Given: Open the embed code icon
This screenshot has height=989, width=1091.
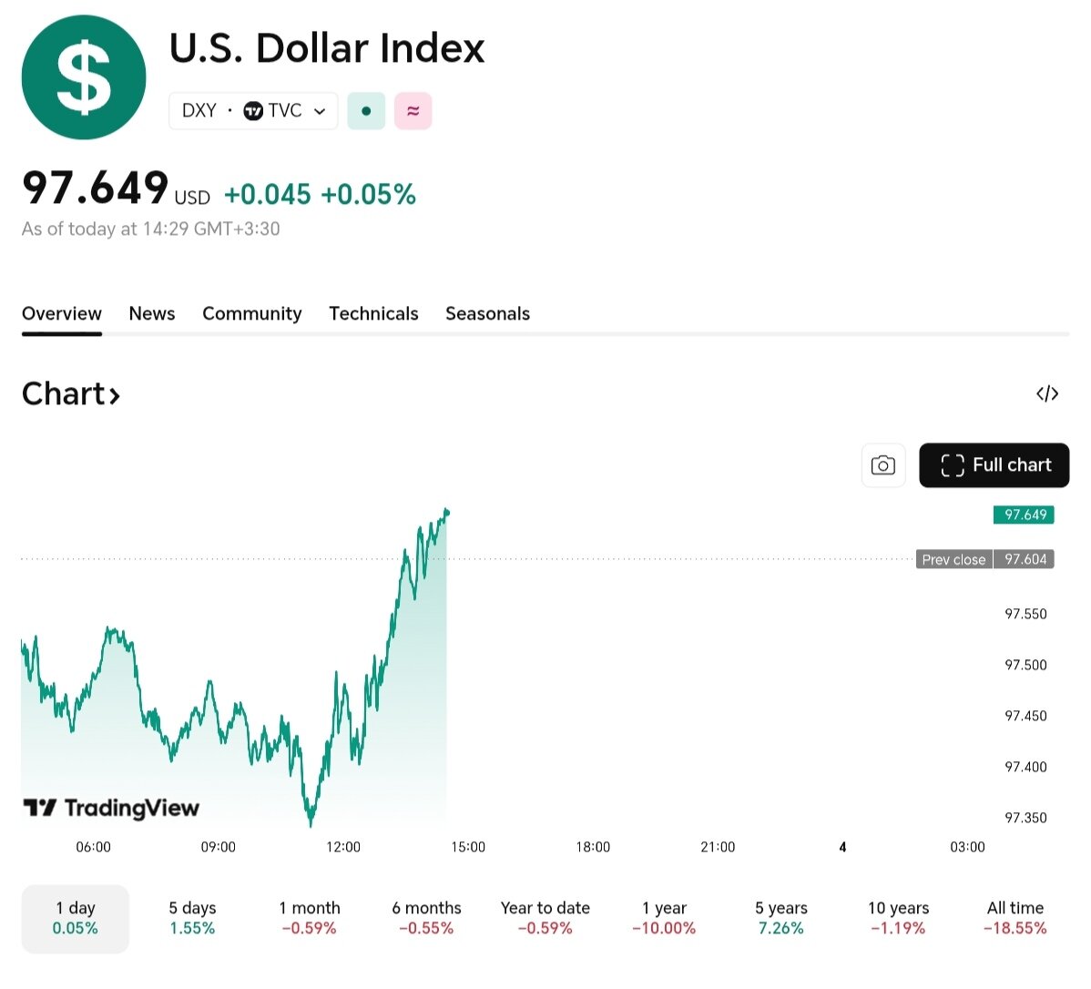Looking at the screenshot, I should tap(1047, 393).
